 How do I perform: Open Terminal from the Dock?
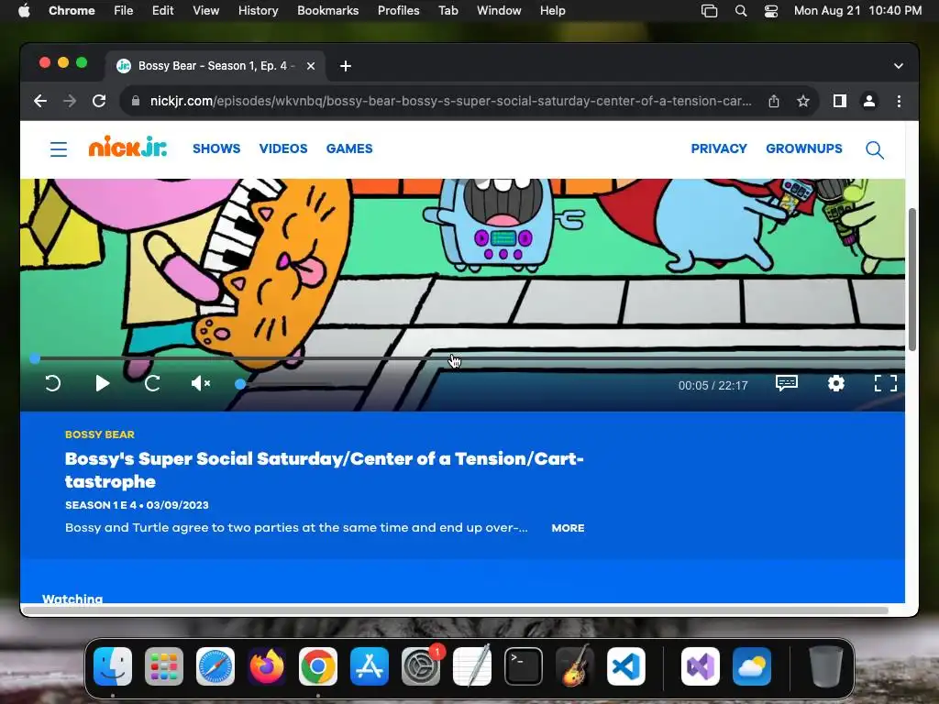pyautogui.click(x=524, y=666)
